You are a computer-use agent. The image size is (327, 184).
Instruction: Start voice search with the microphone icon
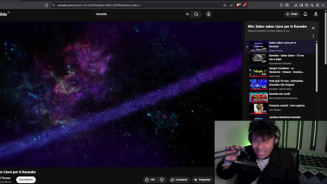pos(208,14)
